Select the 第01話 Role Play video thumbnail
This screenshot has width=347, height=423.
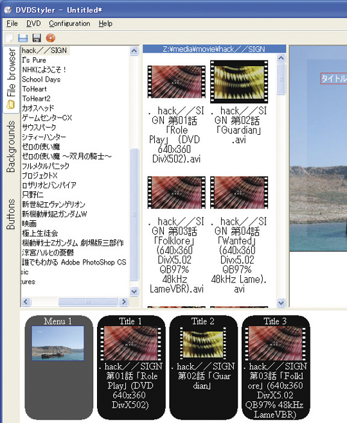click(176, 82)
